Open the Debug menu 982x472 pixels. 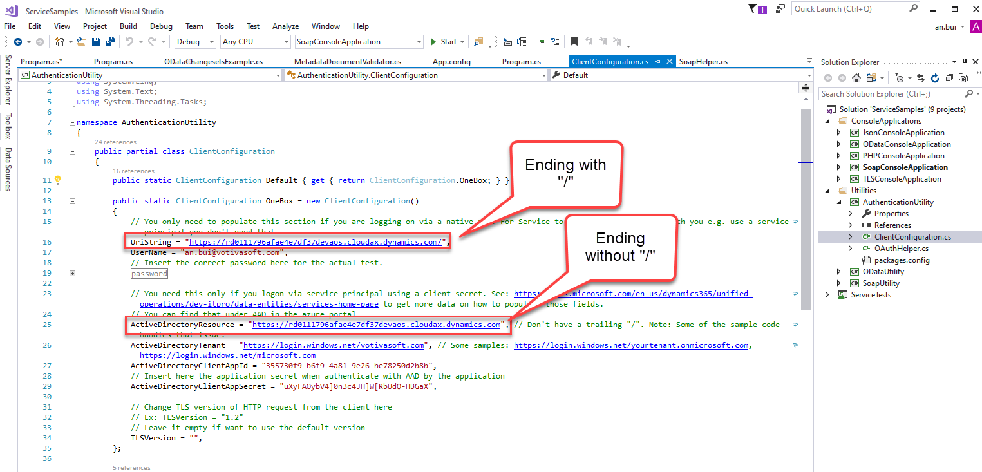click(161, 26)
